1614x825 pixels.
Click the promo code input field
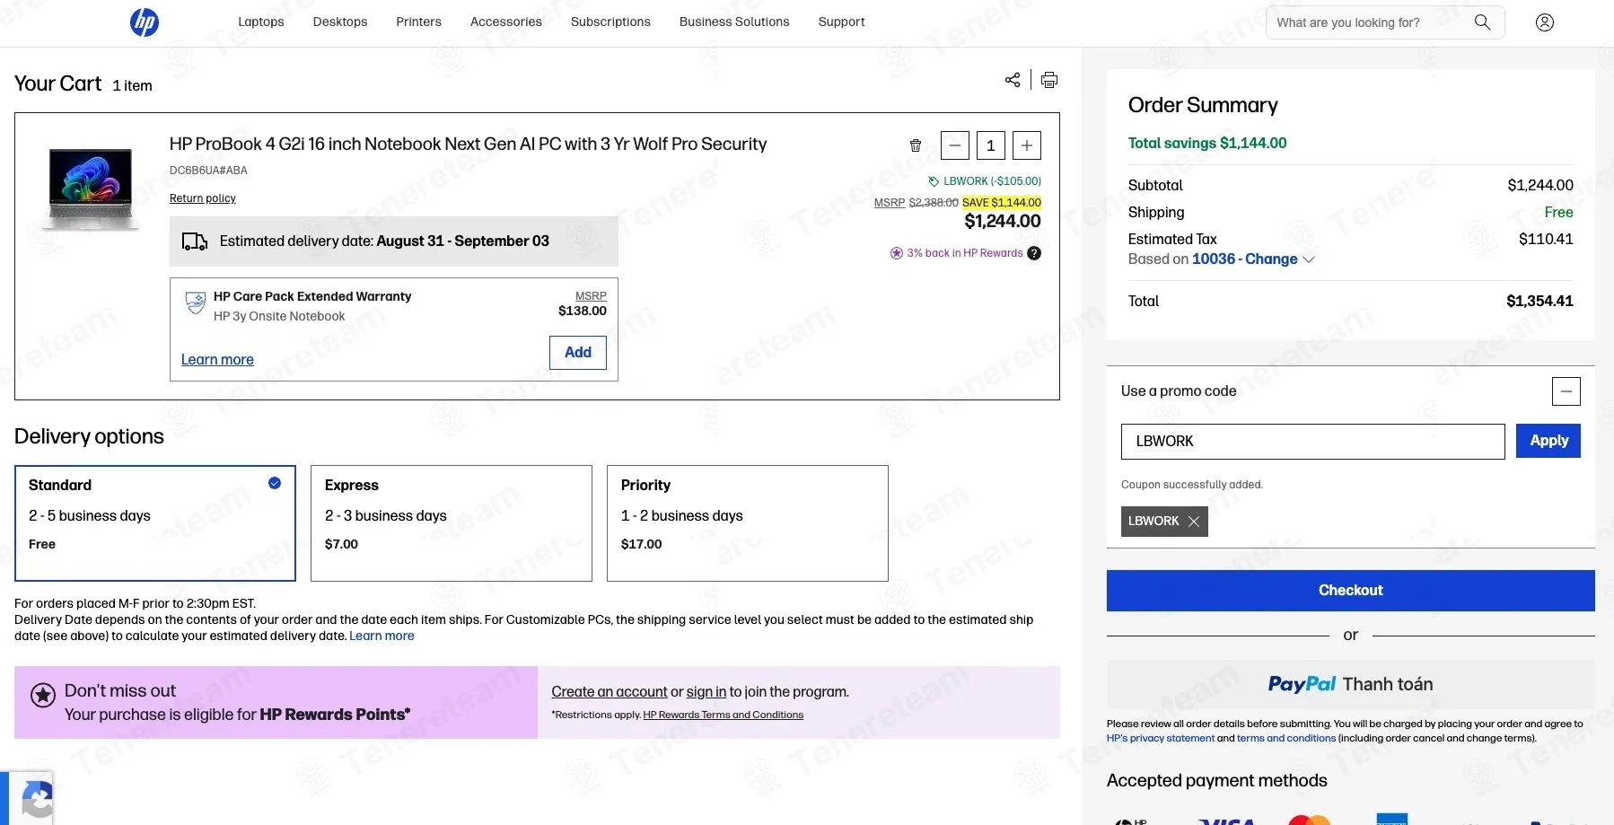[1313, 442]
